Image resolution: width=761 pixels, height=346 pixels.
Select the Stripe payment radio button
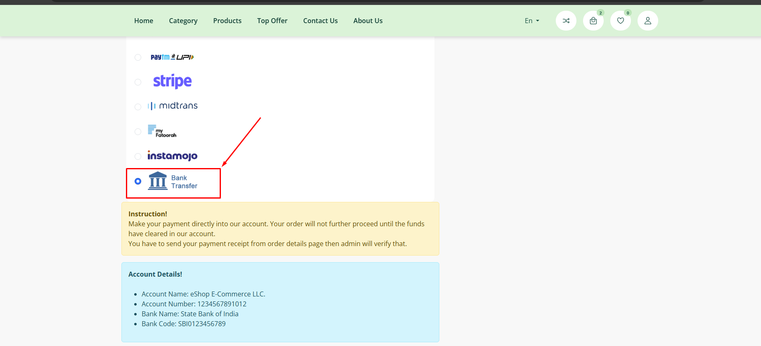click(x=138, y=82)
